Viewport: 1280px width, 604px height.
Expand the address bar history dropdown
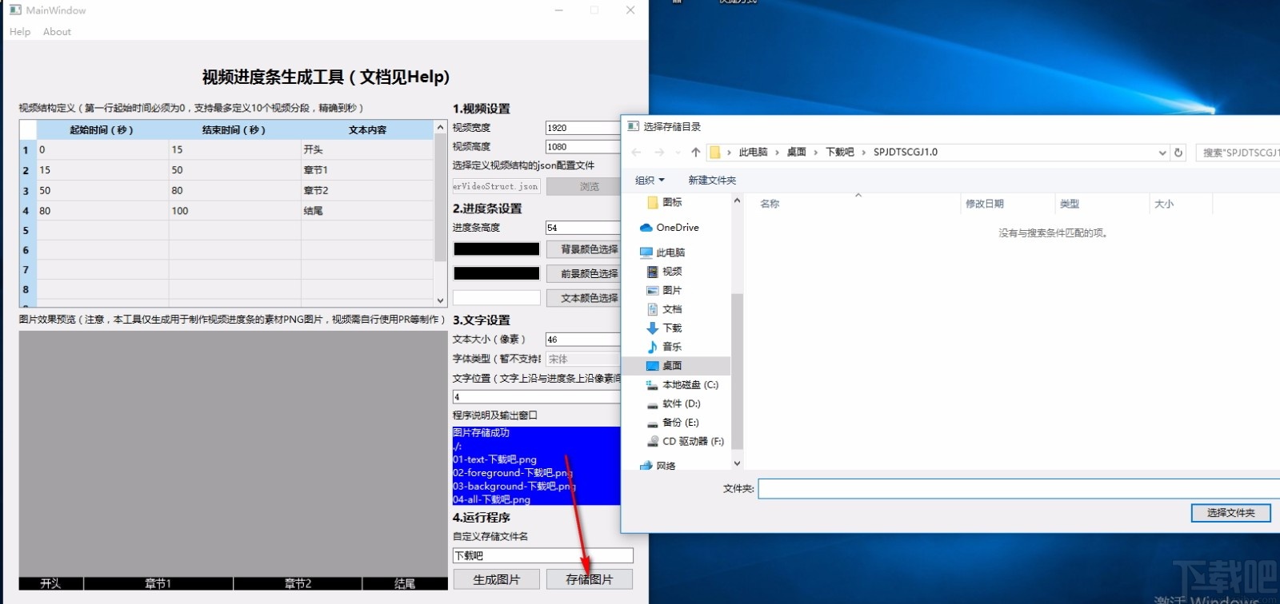point(1162,153)
